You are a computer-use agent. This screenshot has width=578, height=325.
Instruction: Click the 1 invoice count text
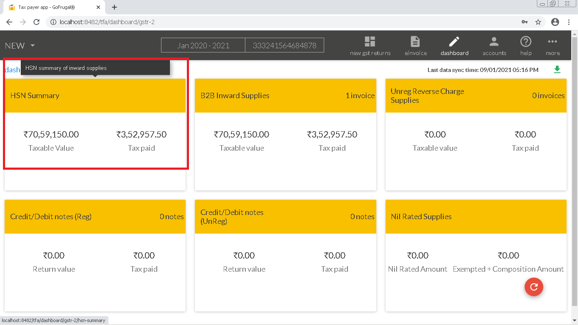click(x=360, y=96)
